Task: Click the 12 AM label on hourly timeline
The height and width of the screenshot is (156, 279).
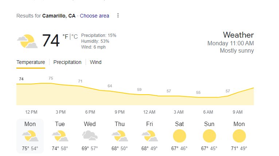Action: (x=149, y=112)
